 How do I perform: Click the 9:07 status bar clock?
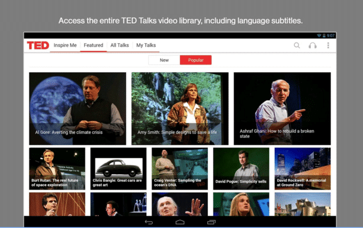[x=330, y=36]
